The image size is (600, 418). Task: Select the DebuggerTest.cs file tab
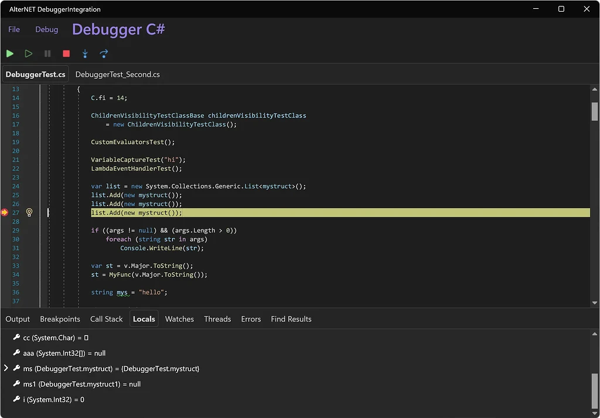tap(35, 74)
